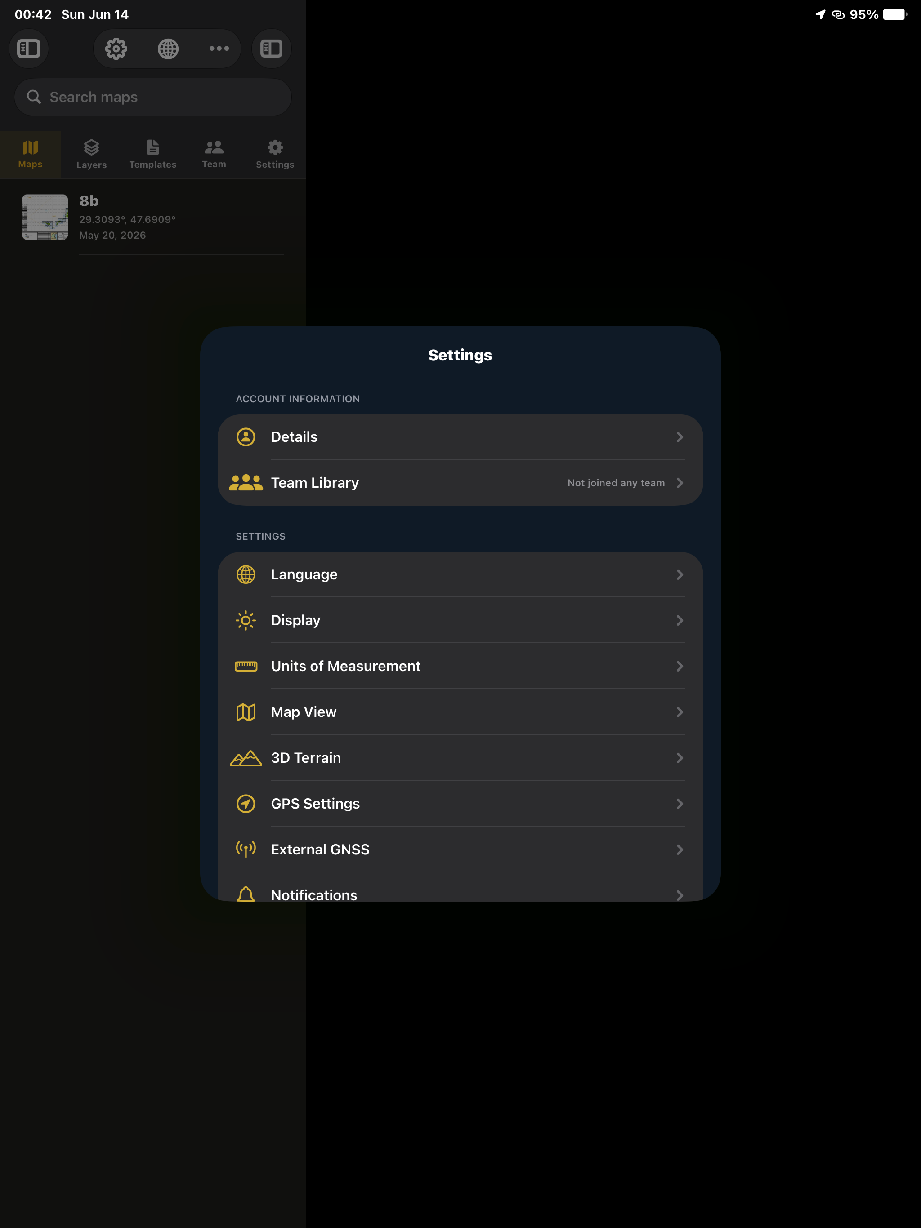The width and height of the screenshot is (921, 1228).
Task: Tap the Language globe icon
Action: (246, 574)
